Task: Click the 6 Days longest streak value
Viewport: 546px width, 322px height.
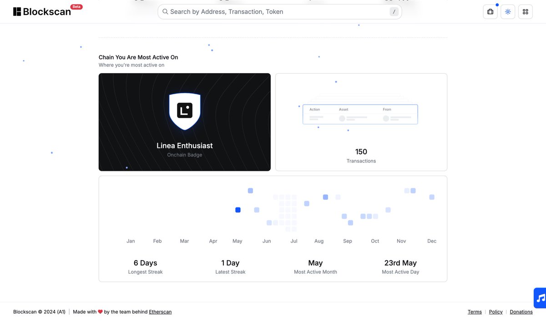Action: [x=145, y=263]
